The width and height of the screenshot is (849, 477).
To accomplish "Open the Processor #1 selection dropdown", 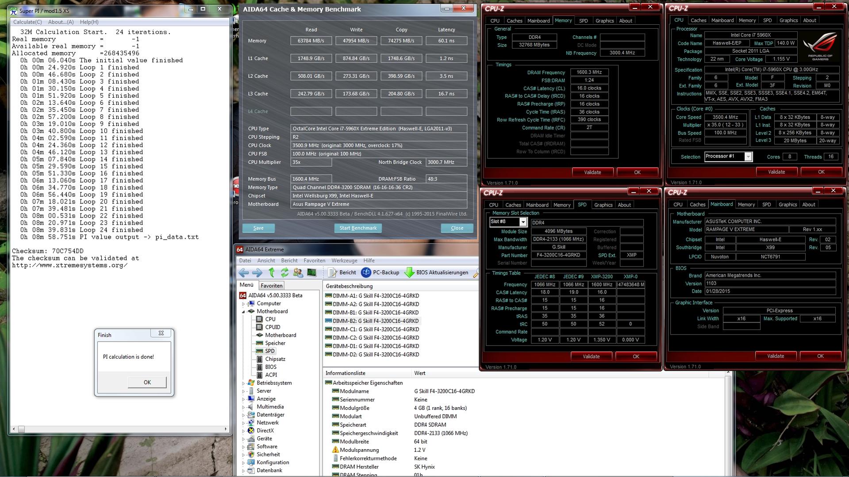I will 748,157.
